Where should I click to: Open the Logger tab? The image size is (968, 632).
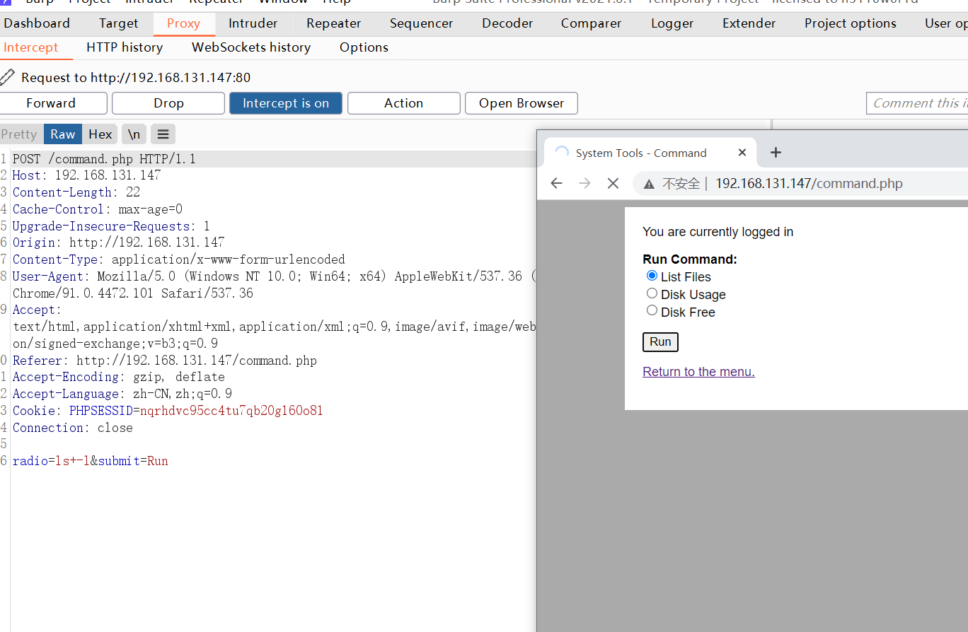pos(672,23)
